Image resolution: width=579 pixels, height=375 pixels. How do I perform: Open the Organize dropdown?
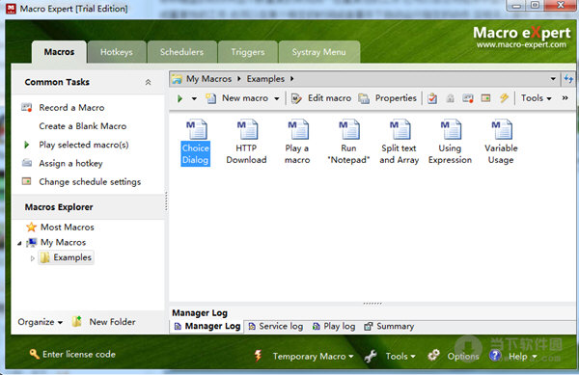(x=40, y=322)
